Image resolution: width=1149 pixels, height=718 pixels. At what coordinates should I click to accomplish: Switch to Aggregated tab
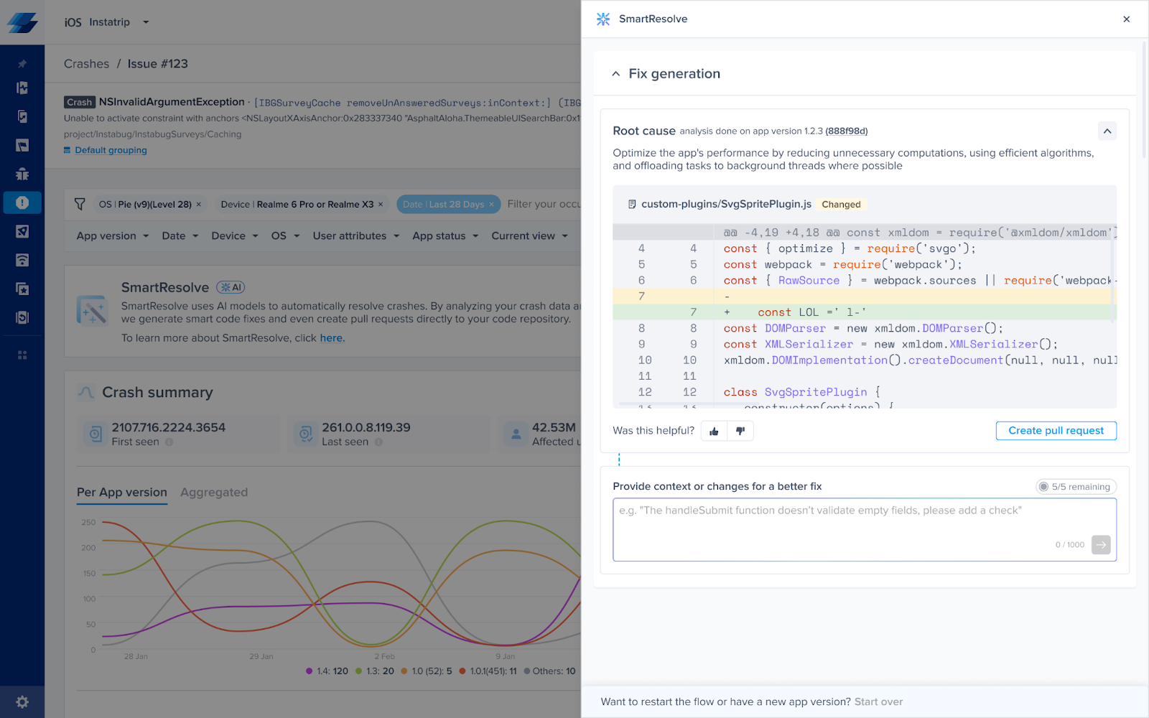(x=214, y=493)
